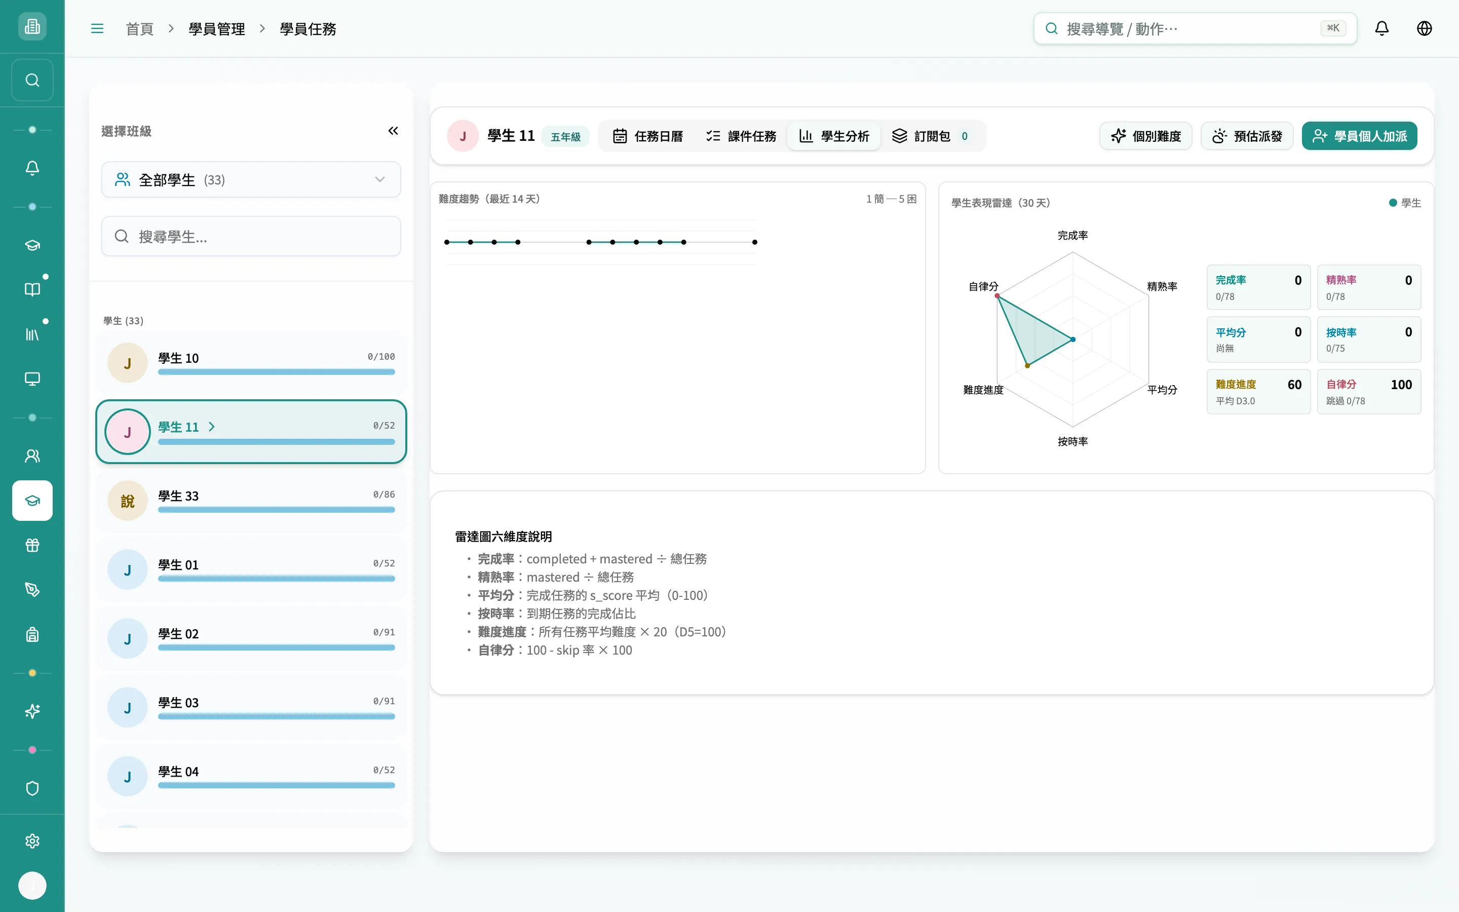Image resolution: width=1459 pixels, height=912 pixels.
Task: Focus the 搜尋導覽 search box
Action: point(1195,28)
